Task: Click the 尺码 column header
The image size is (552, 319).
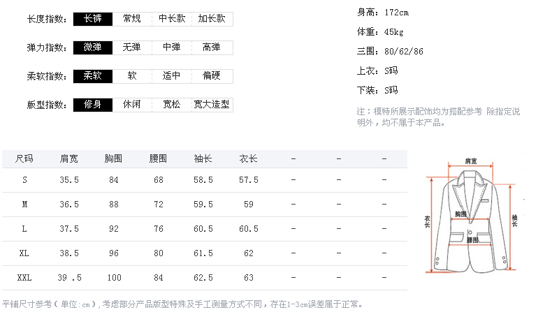Action: pyautogui.click(x=24, y=158)
